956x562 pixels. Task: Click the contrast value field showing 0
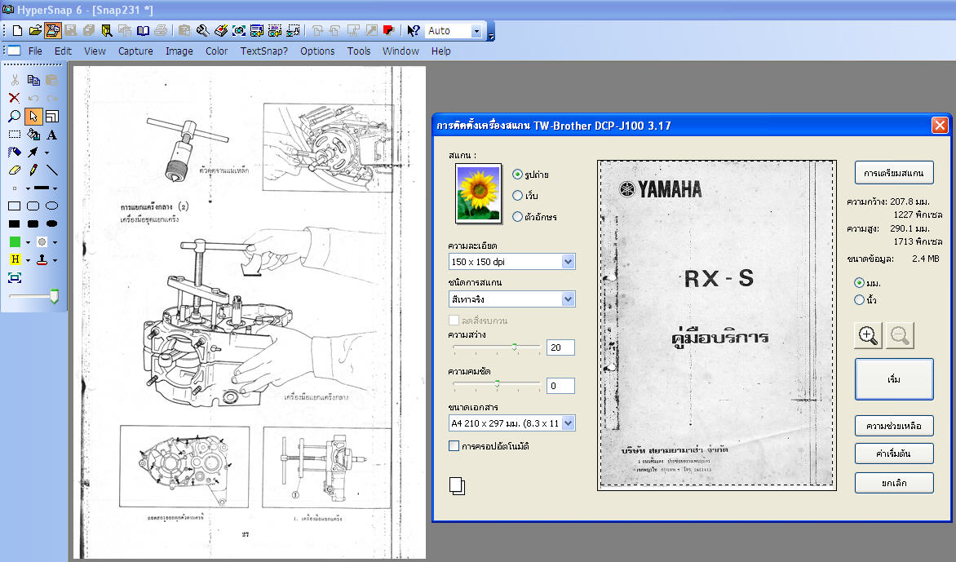point(560,385)
